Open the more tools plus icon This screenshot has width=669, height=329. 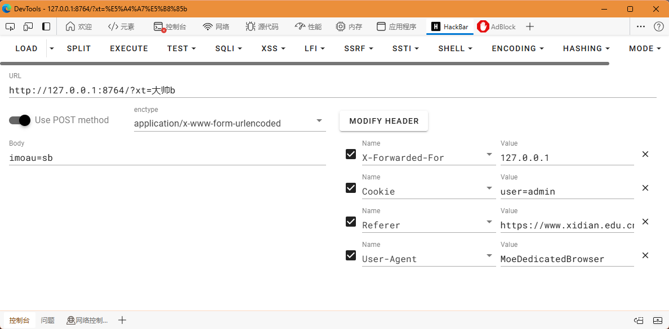tap(529, 26)
